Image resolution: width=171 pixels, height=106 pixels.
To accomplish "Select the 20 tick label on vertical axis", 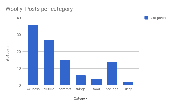I will click(x=19, y=52).
